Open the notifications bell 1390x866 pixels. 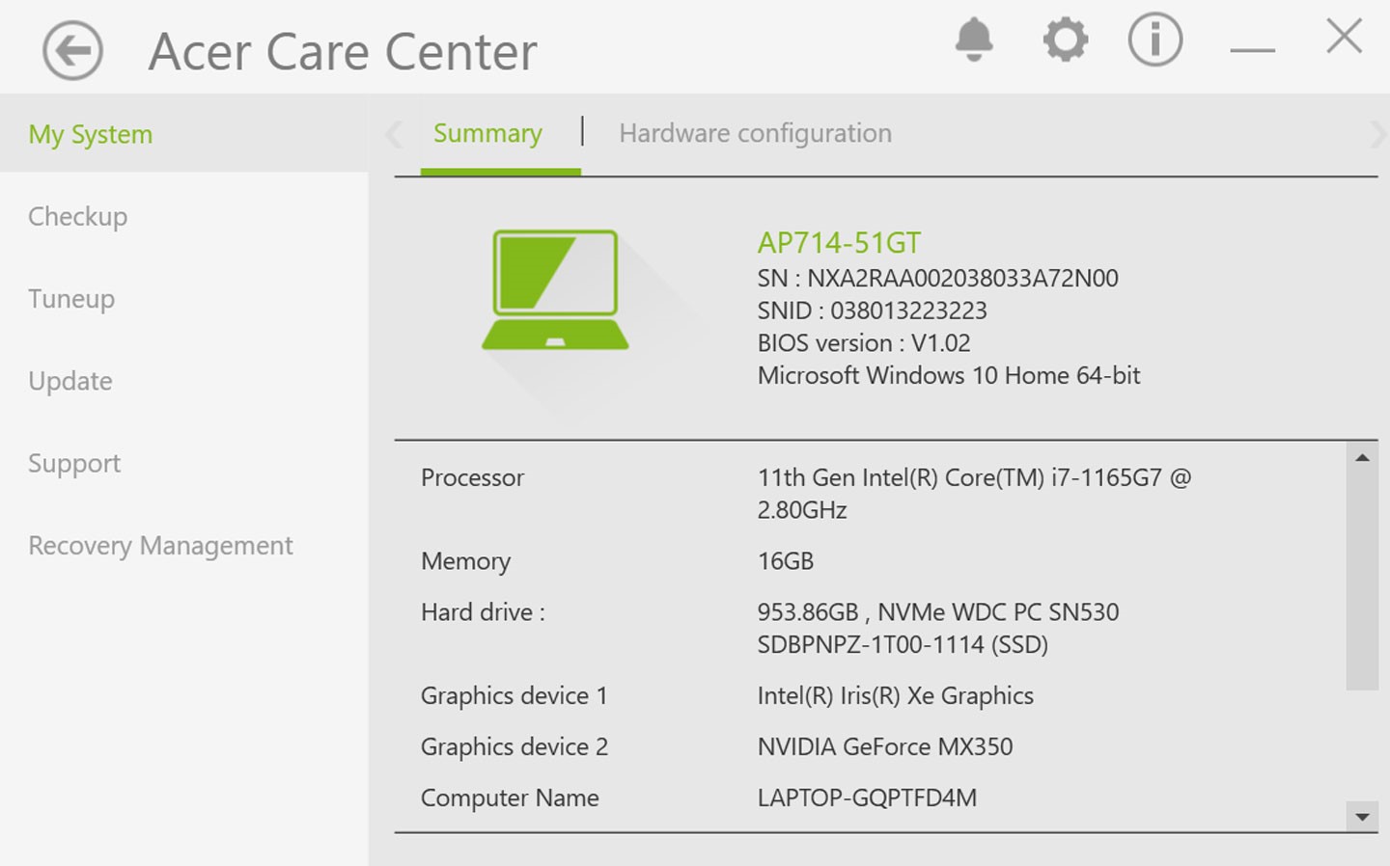973,41
